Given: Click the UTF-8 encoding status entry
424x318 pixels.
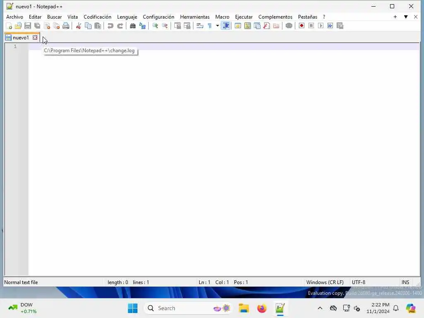Looking at the screenshot, I should (359, 282).
